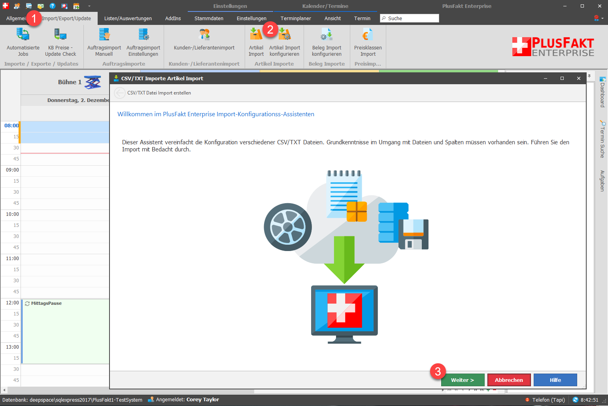
Task: Select the 09:00 time slot label
Action: point(12,170)
